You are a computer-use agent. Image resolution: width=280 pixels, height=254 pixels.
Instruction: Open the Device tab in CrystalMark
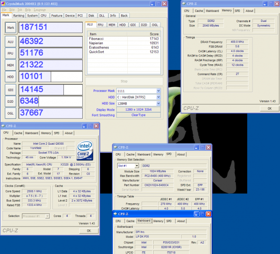[70, 16]
